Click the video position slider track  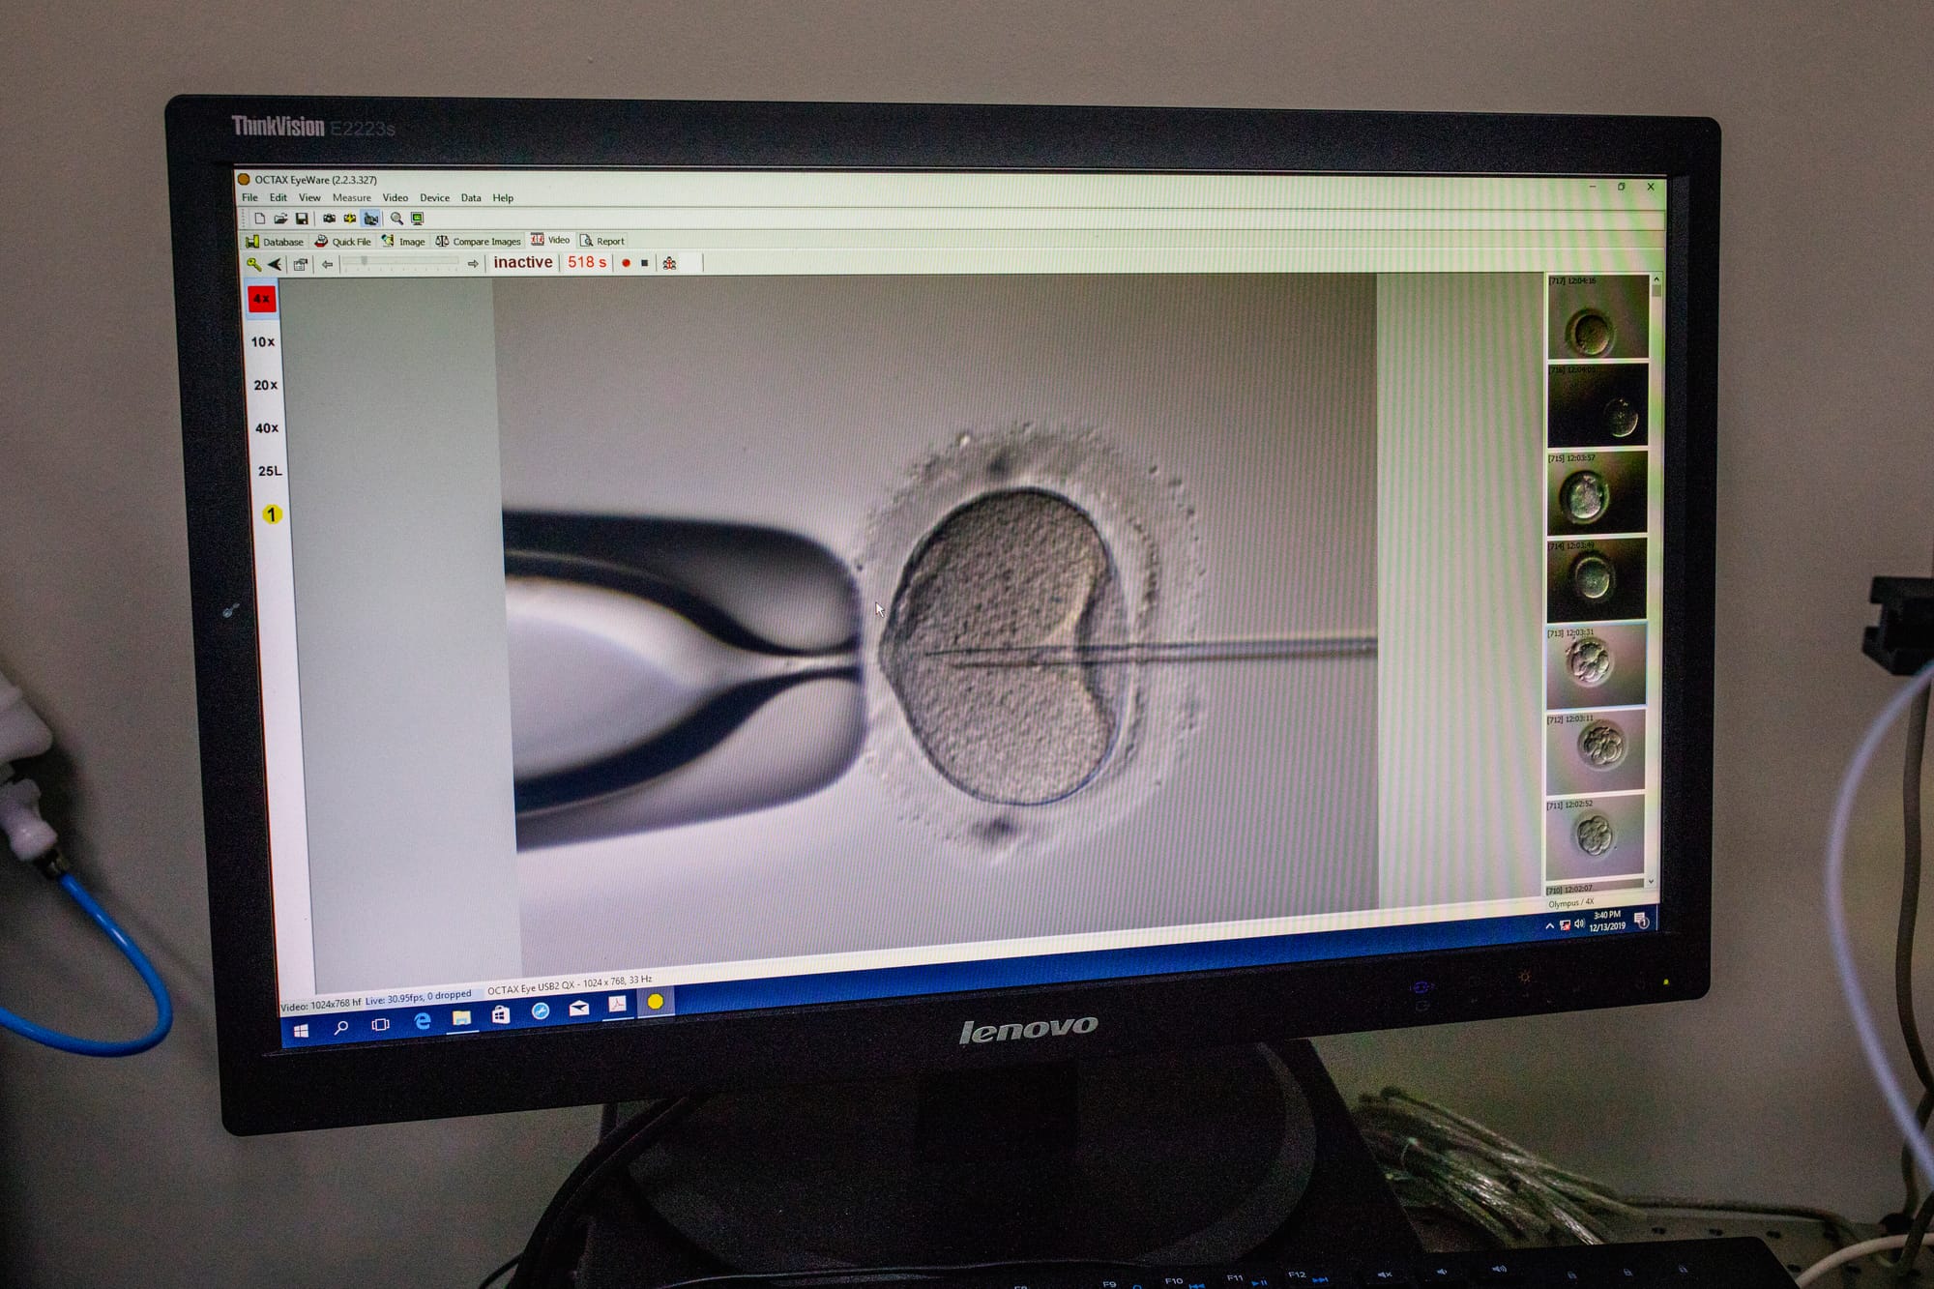pyautogui.click(x=401, y=262)
